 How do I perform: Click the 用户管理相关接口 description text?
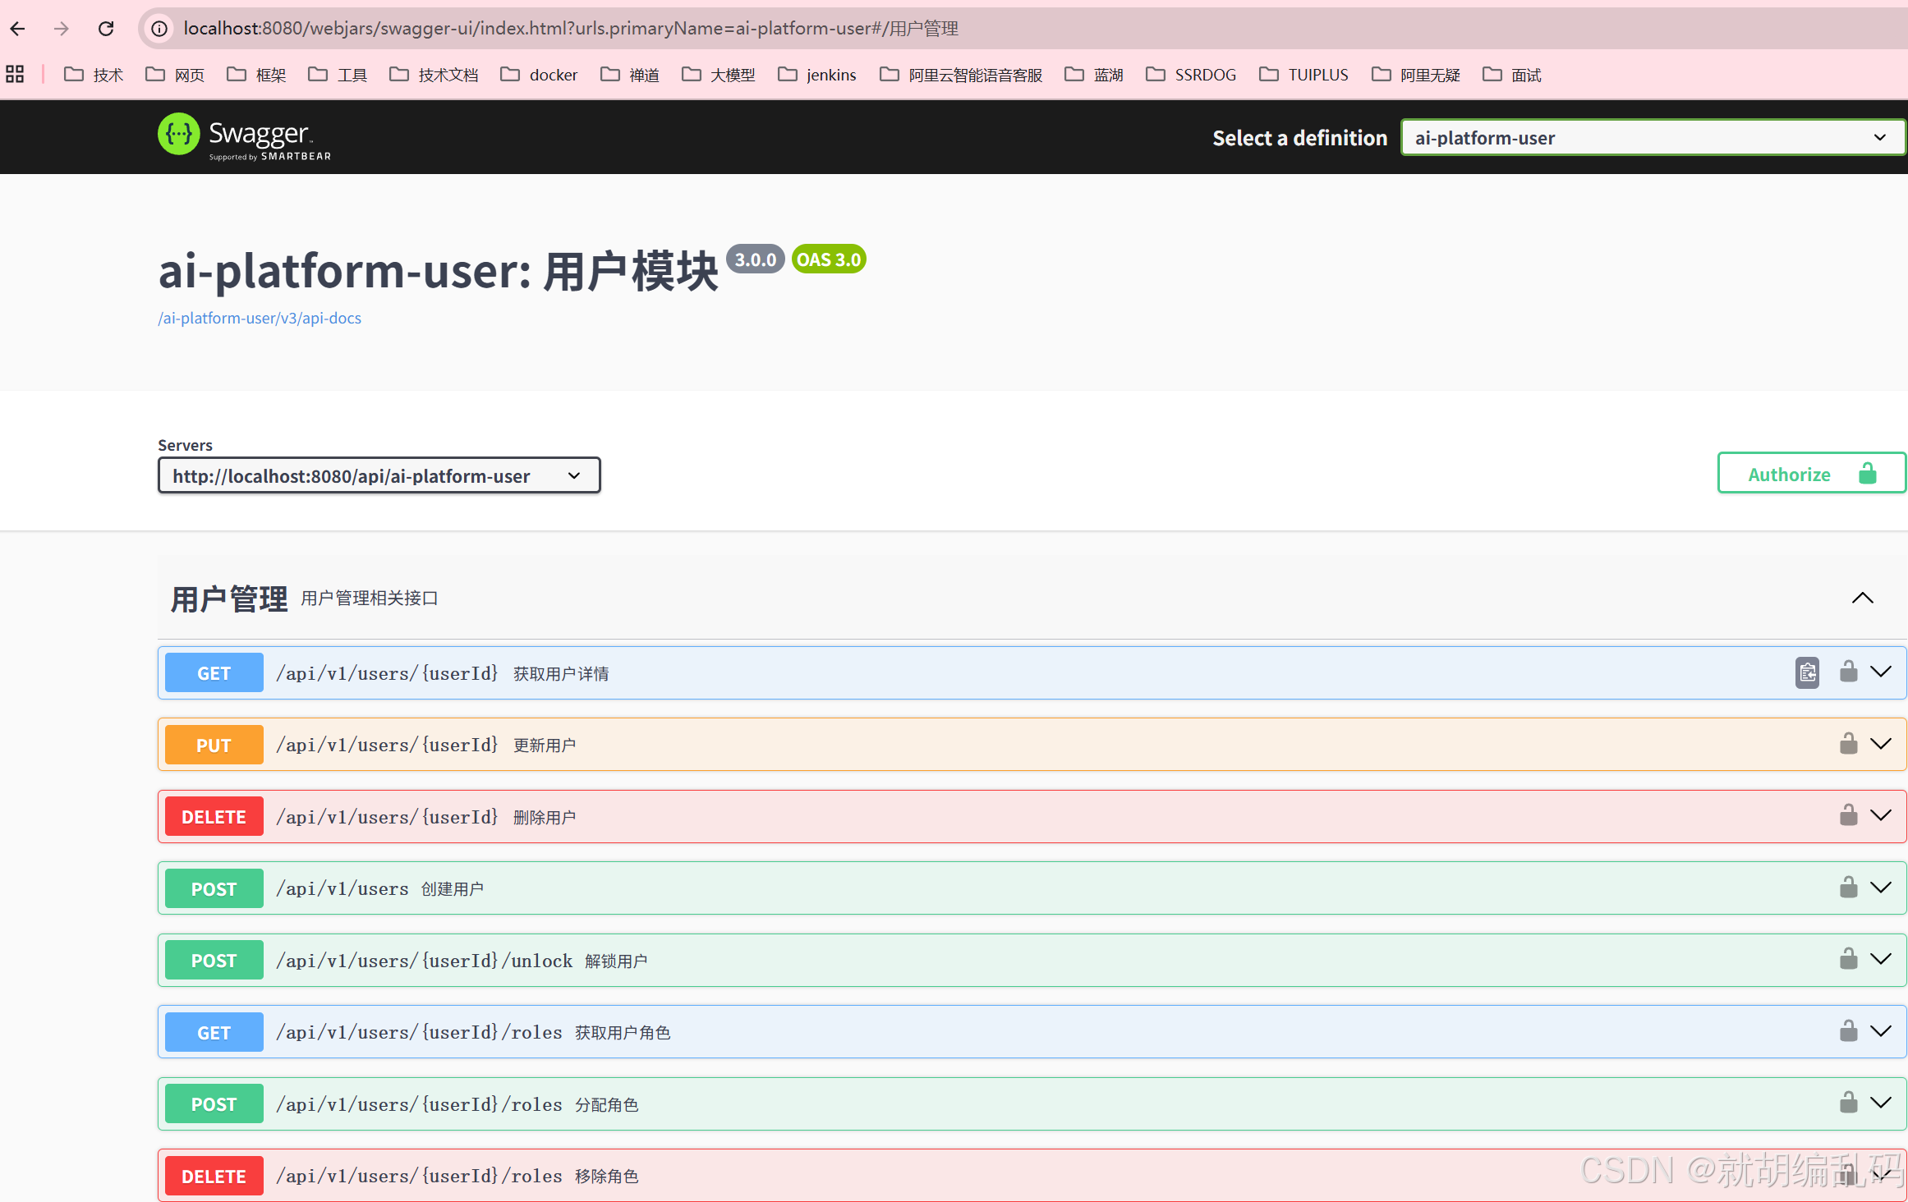pyautogui.click(x=370, y=598)
